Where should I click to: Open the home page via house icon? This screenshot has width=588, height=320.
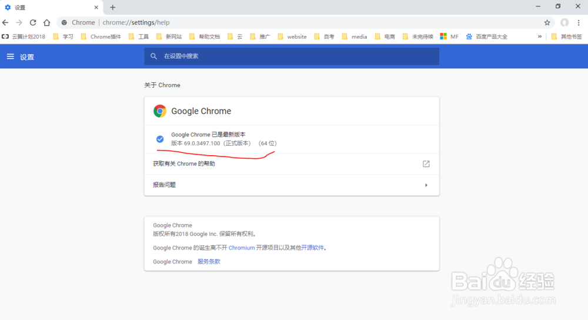[x=46, y=22]
